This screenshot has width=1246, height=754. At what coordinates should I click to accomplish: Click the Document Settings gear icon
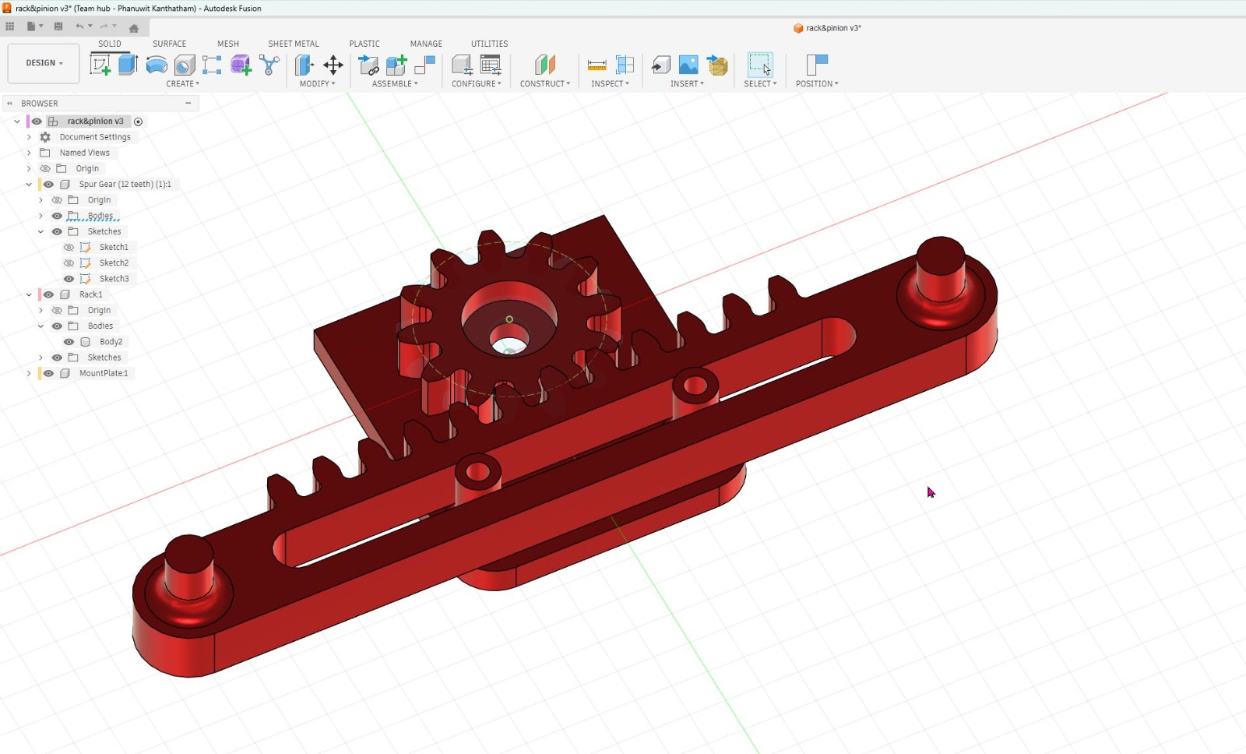[x=45, y=137]
